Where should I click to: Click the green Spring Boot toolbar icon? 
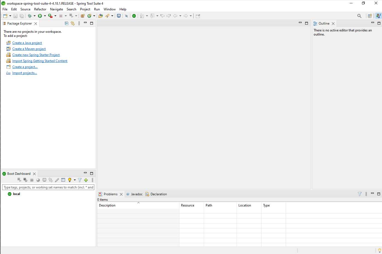(134, 16)
